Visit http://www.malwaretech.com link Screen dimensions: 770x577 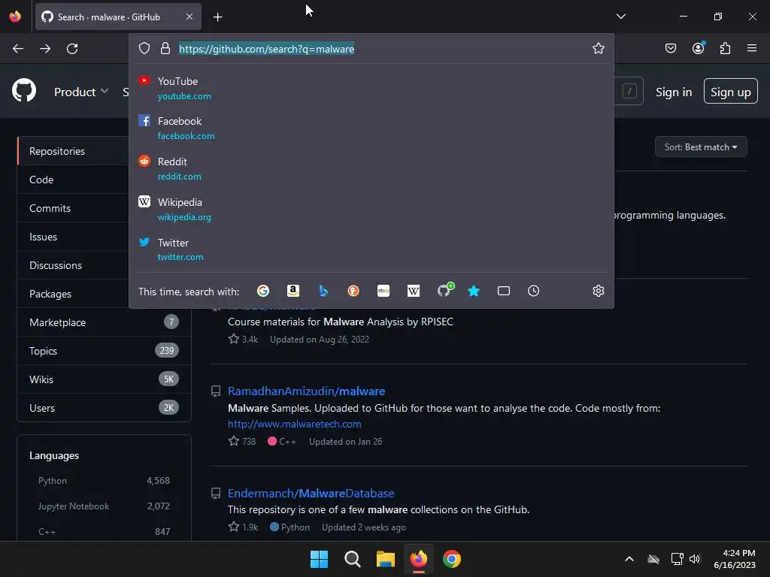(x=295, y=424)
